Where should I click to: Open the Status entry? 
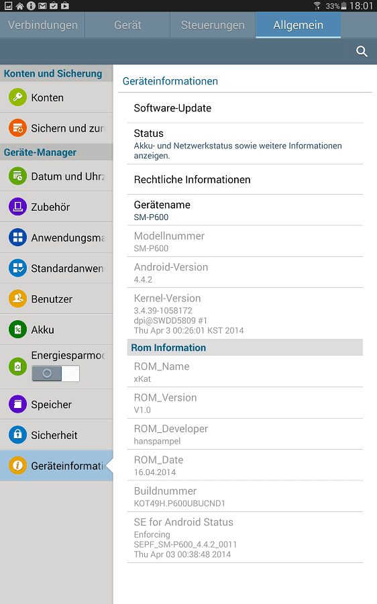pos(245,144)
